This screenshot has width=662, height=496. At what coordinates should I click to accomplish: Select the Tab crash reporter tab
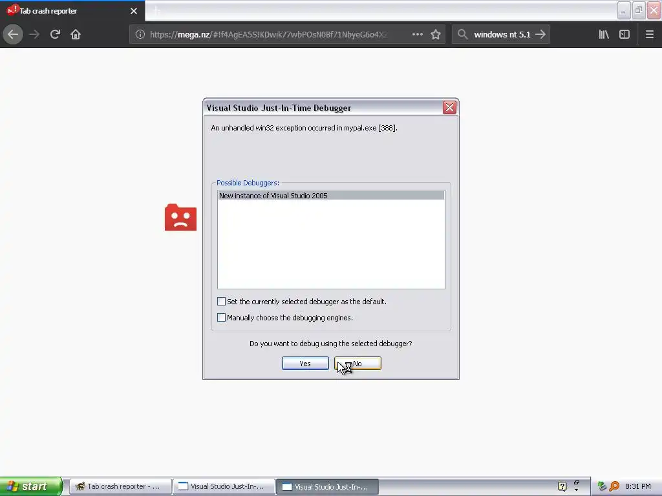click(x=72, y=11)
